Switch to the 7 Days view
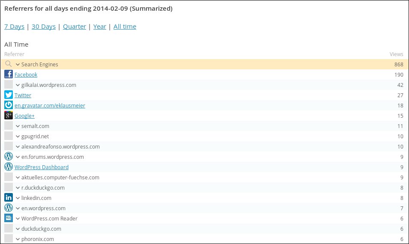The image size is (409, 244). [x=14, y=27]
